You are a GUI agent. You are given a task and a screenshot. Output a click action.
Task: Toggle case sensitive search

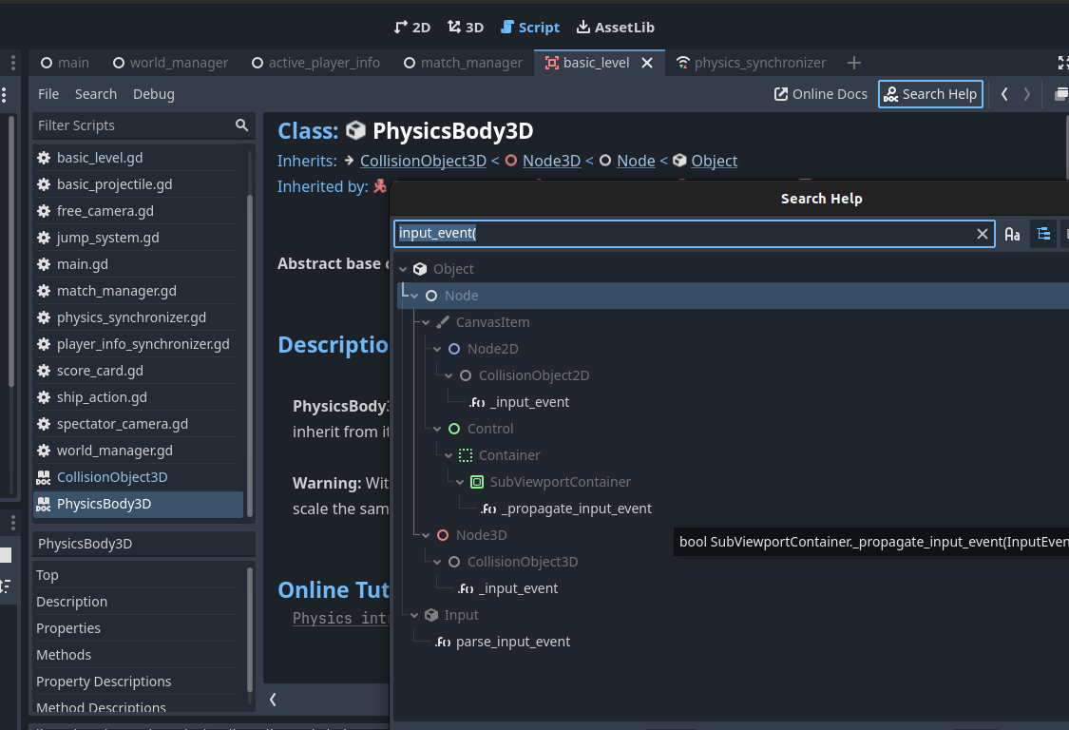[x=1012, y=234]
